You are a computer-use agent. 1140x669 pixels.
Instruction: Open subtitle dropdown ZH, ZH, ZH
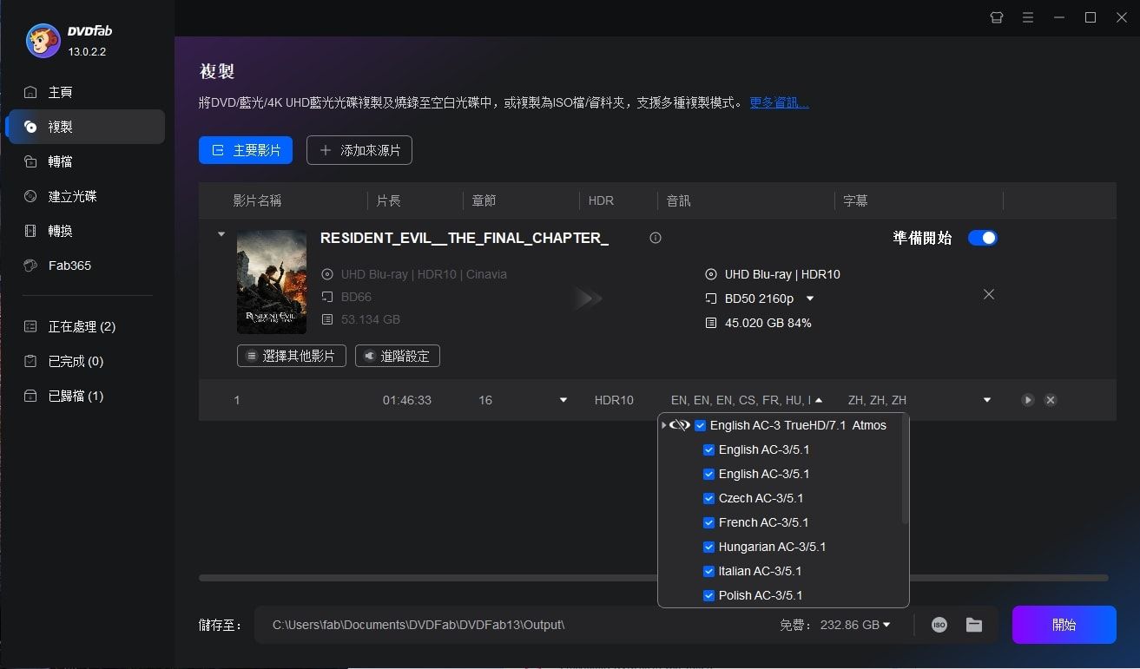(x=987, y=400)
